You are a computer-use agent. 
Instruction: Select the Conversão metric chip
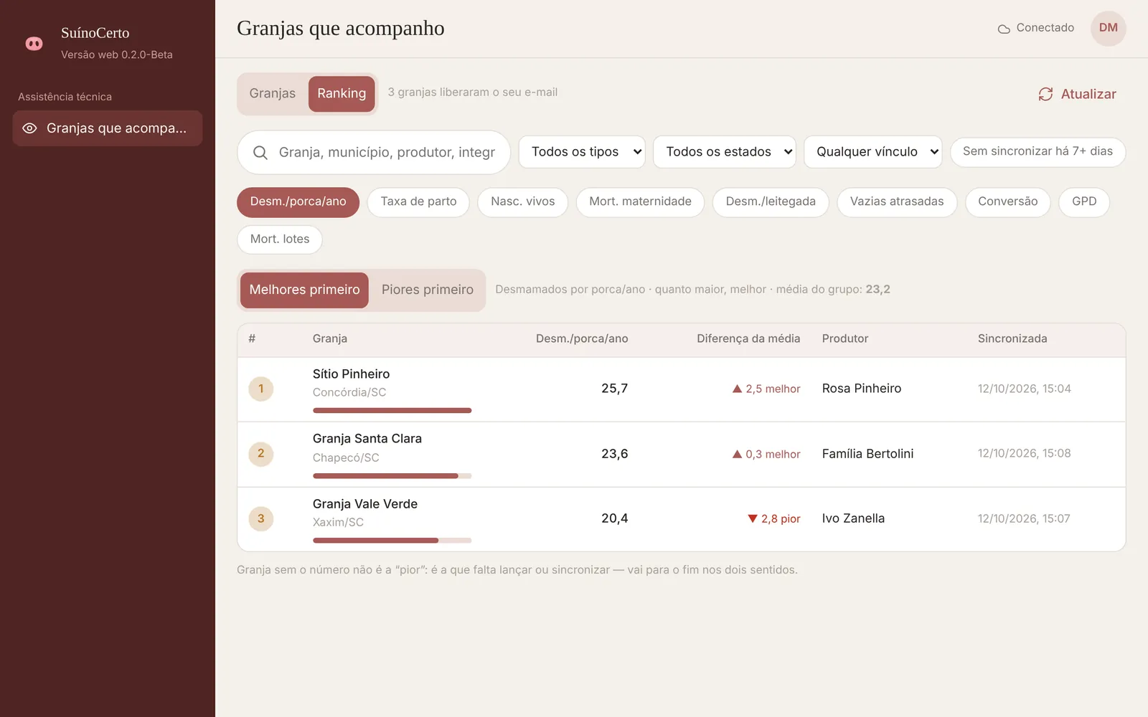point(1007,202)
